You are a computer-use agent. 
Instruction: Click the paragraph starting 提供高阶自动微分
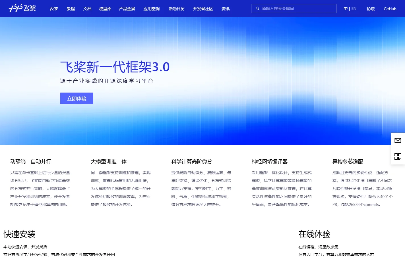click(201, 189)
